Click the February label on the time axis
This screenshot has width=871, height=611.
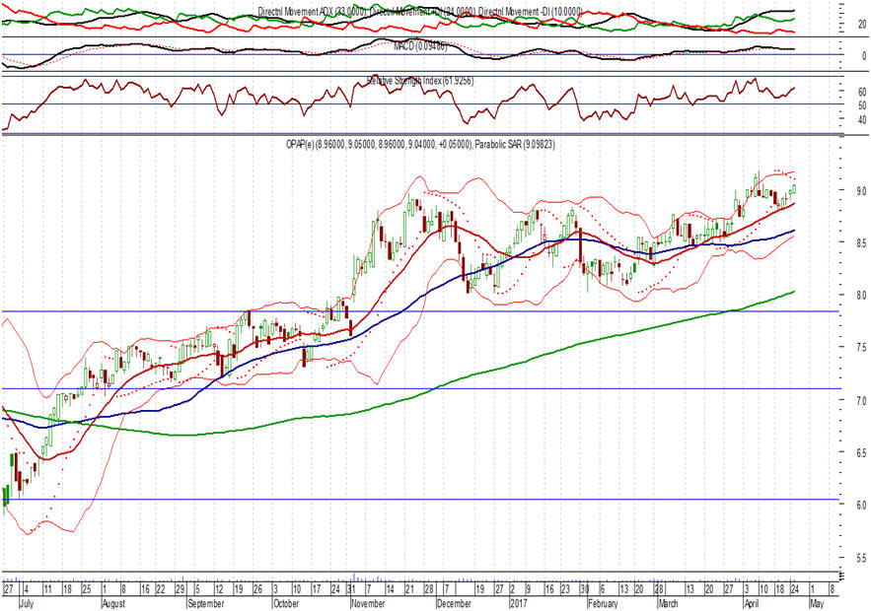point(602,601)
